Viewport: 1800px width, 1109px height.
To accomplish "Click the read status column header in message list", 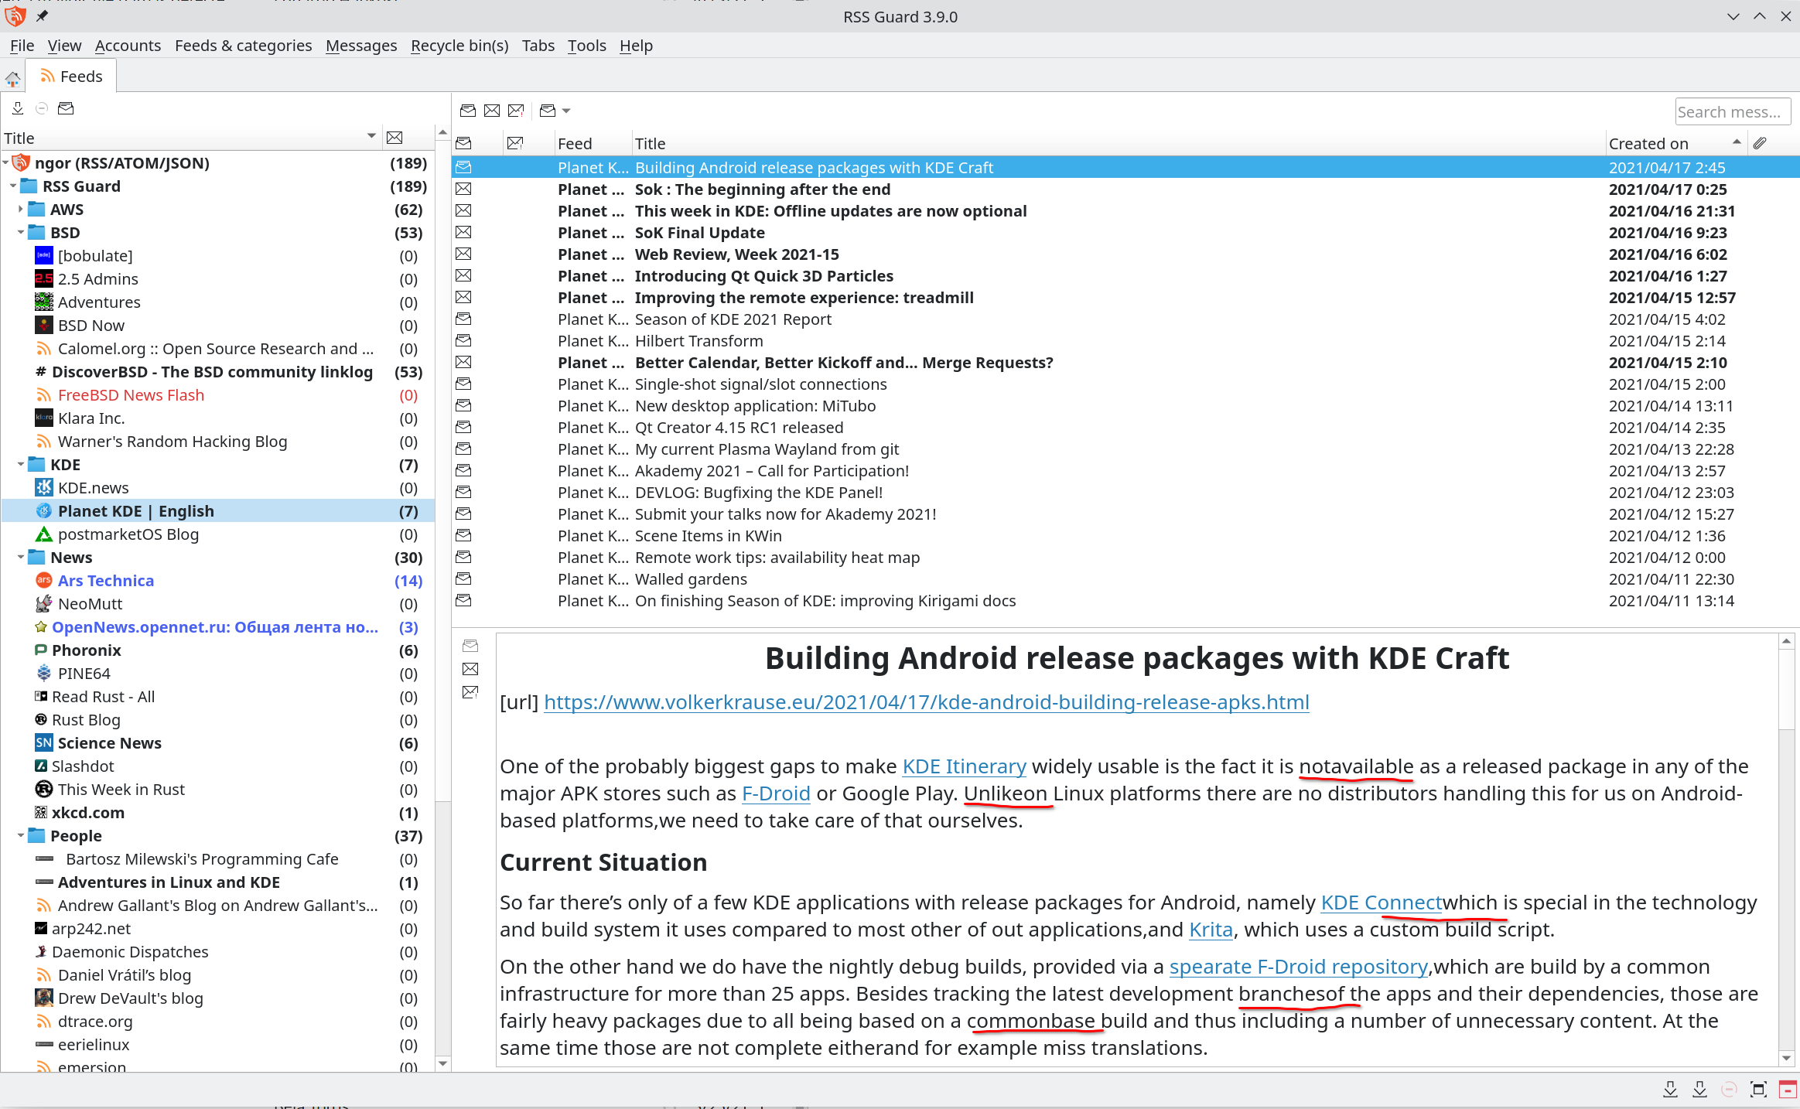I will point(463,143).
